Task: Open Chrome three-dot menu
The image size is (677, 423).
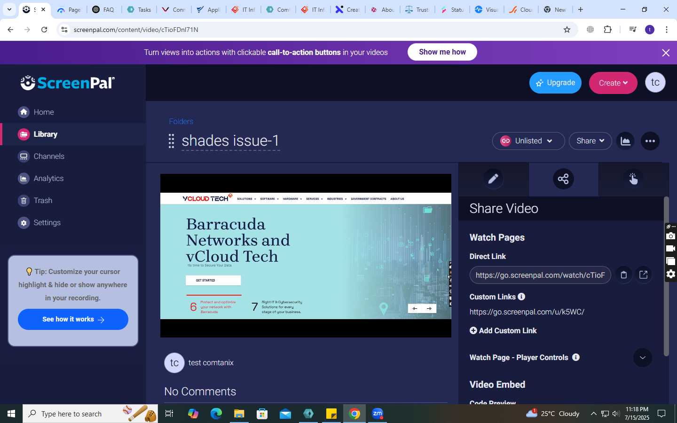Action: [x=667, y=30]
